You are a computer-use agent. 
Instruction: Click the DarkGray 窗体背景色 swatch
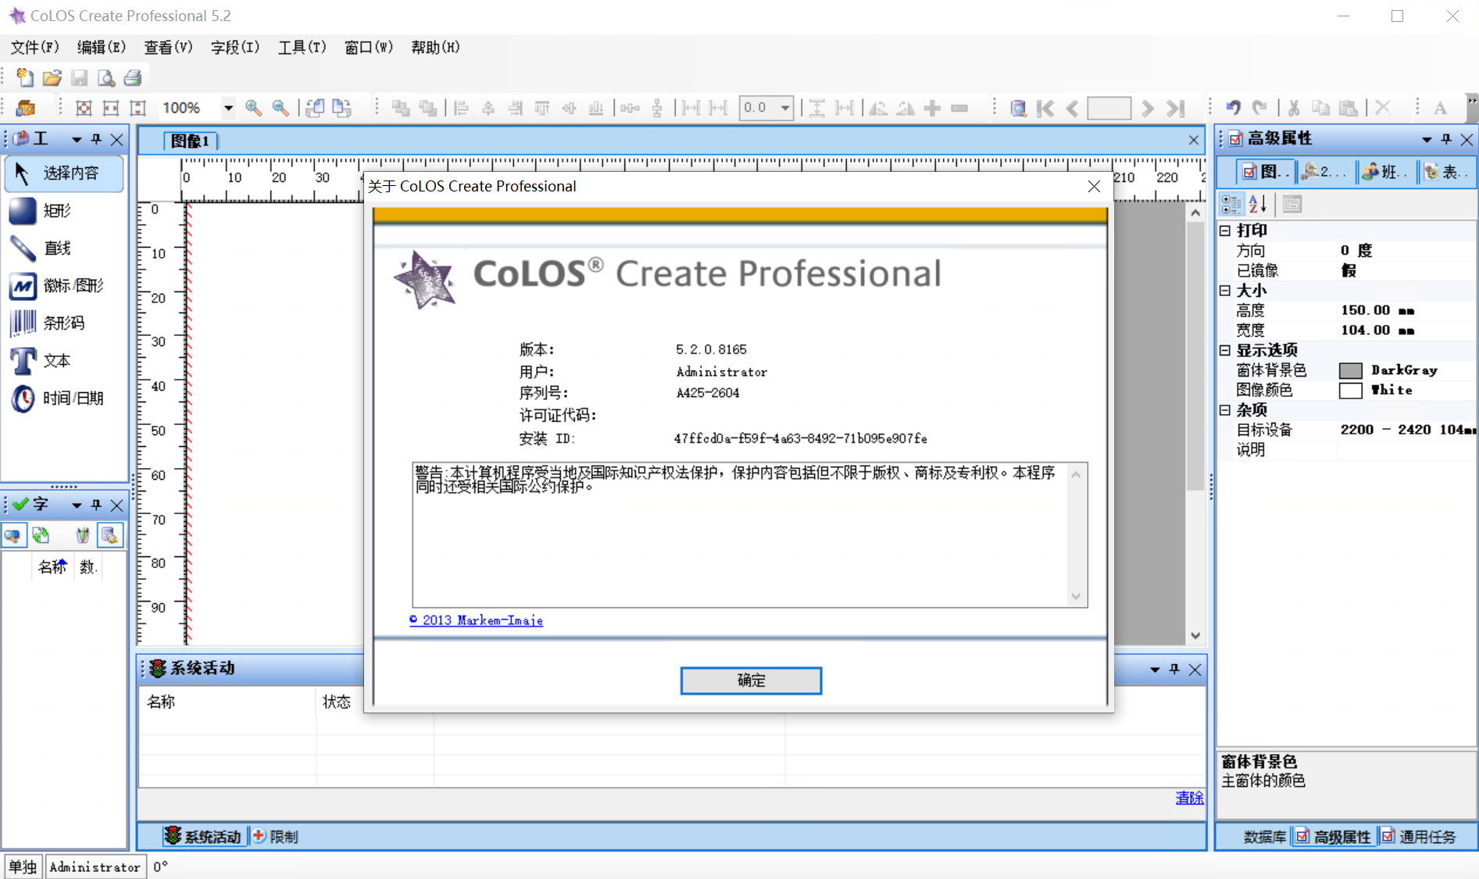[x=1351, y=370]
